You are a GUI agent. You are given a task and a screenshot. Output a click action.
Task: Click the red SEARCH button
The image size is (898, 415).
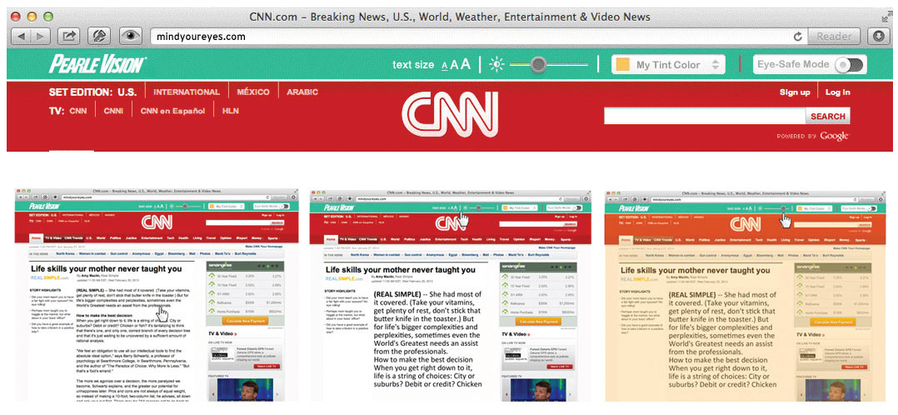pyautogui.click(x=827, y=116)
